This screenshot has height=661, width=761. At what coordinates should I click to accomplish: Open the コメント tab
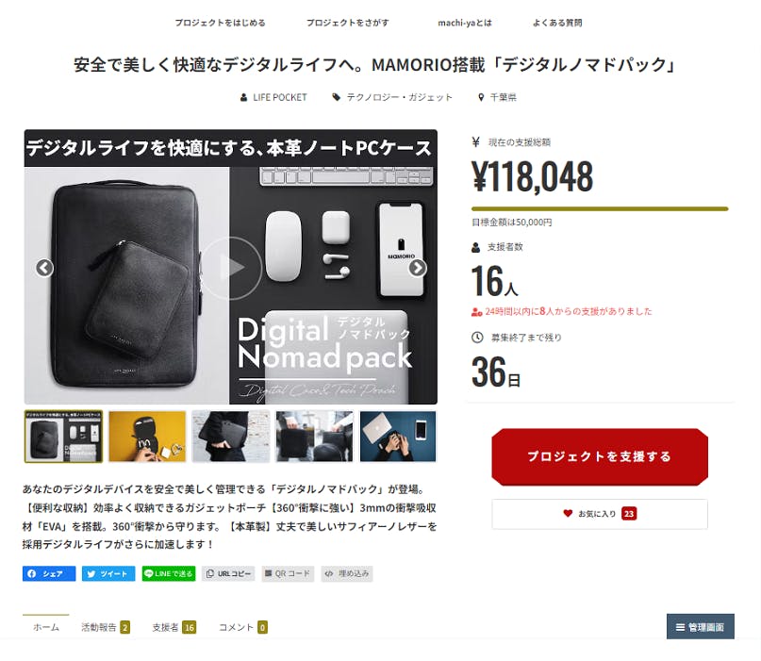(242, 627)
